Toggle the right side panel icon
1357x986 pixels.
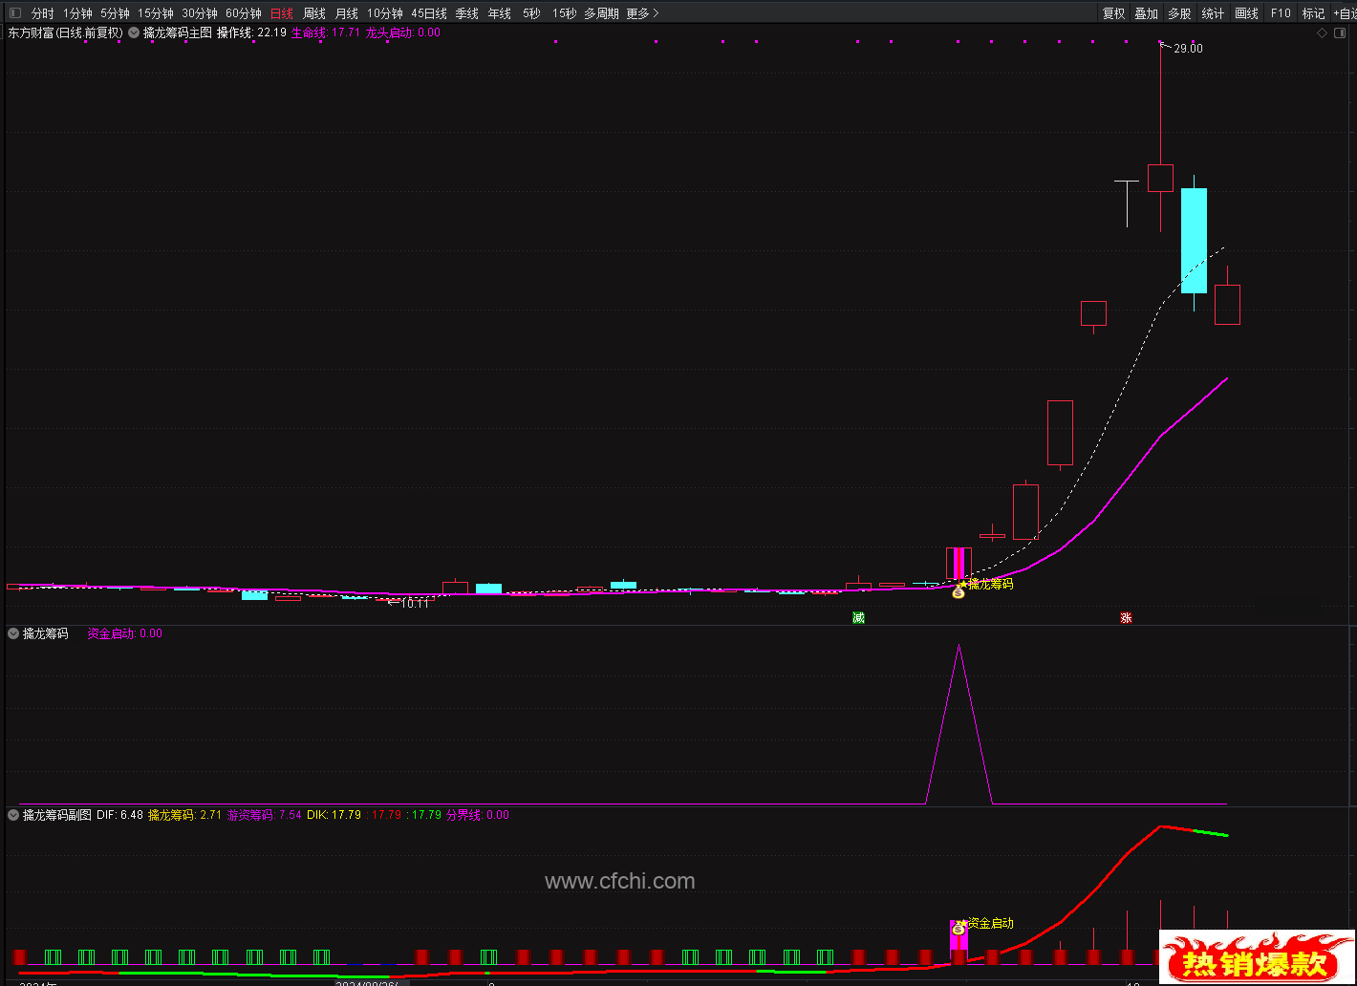(1342, 32)
